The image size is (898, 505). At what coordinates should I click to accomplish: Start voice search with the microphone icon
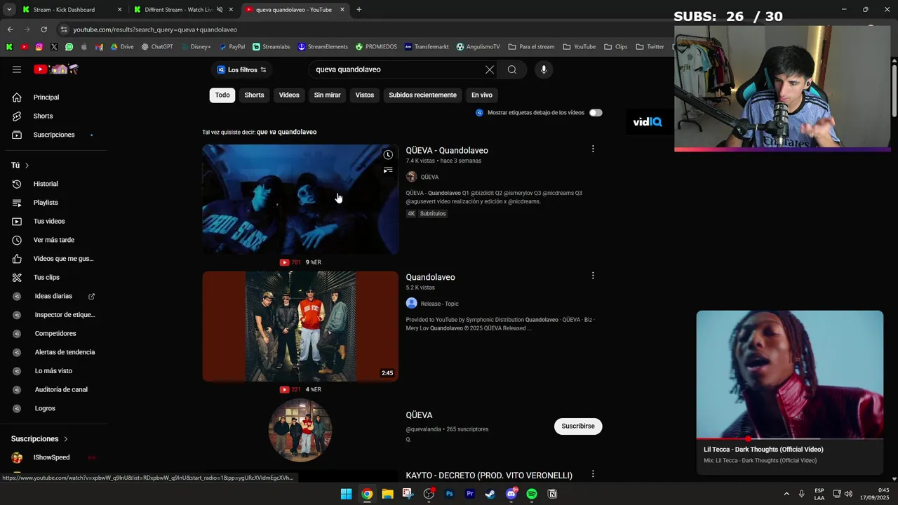544,69
